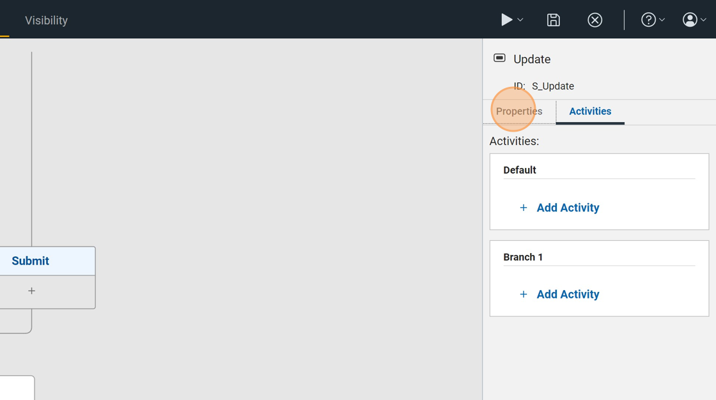Viewport: 716px width, 400px height.
Task: Click the Update title in the side panel
Action: click(x=532, y=59)
